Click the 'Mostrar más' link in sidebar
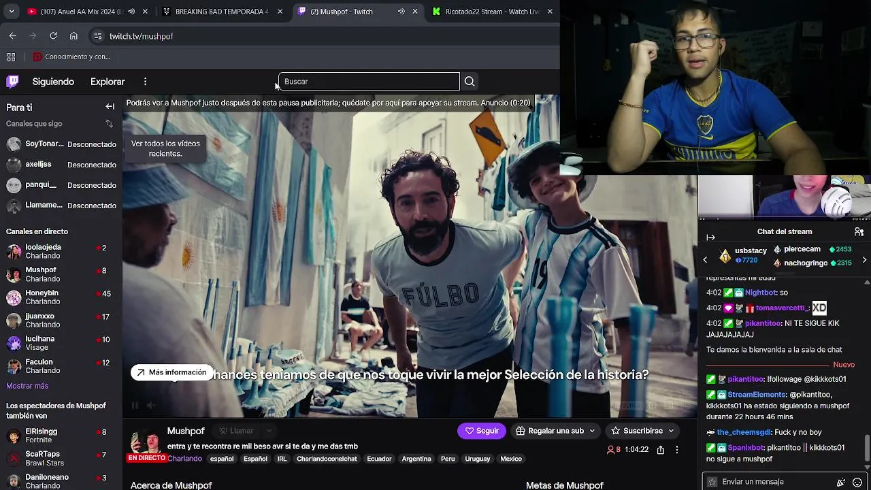Image resolution: width=871 pixels, height=490 pixels. [x=27, y=386]
